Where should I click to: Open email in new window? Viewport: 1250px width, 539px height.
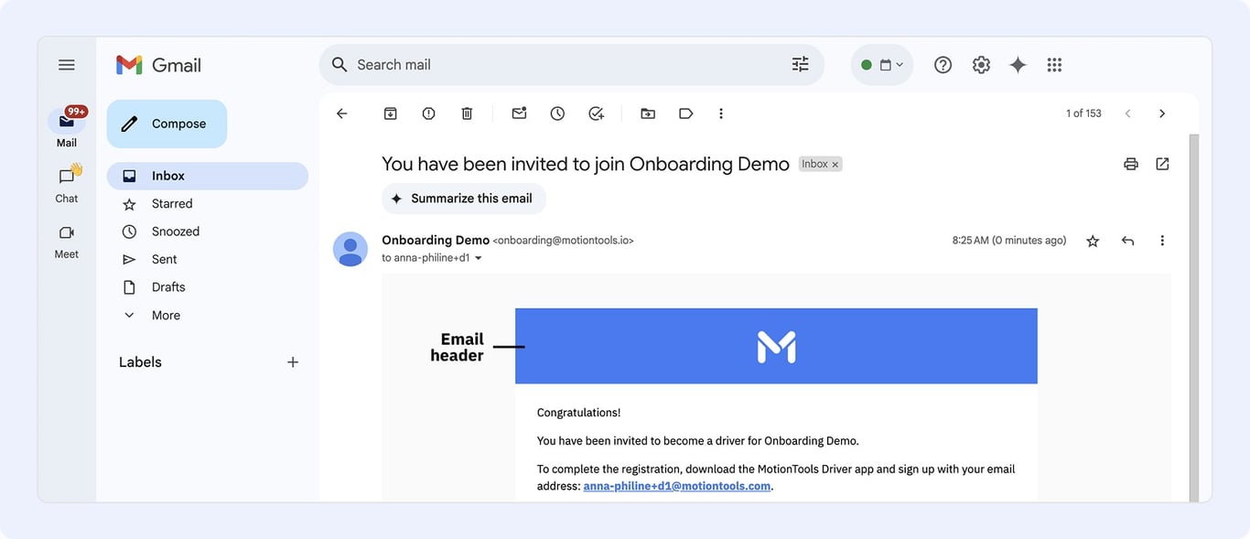tap(1162, 164)
